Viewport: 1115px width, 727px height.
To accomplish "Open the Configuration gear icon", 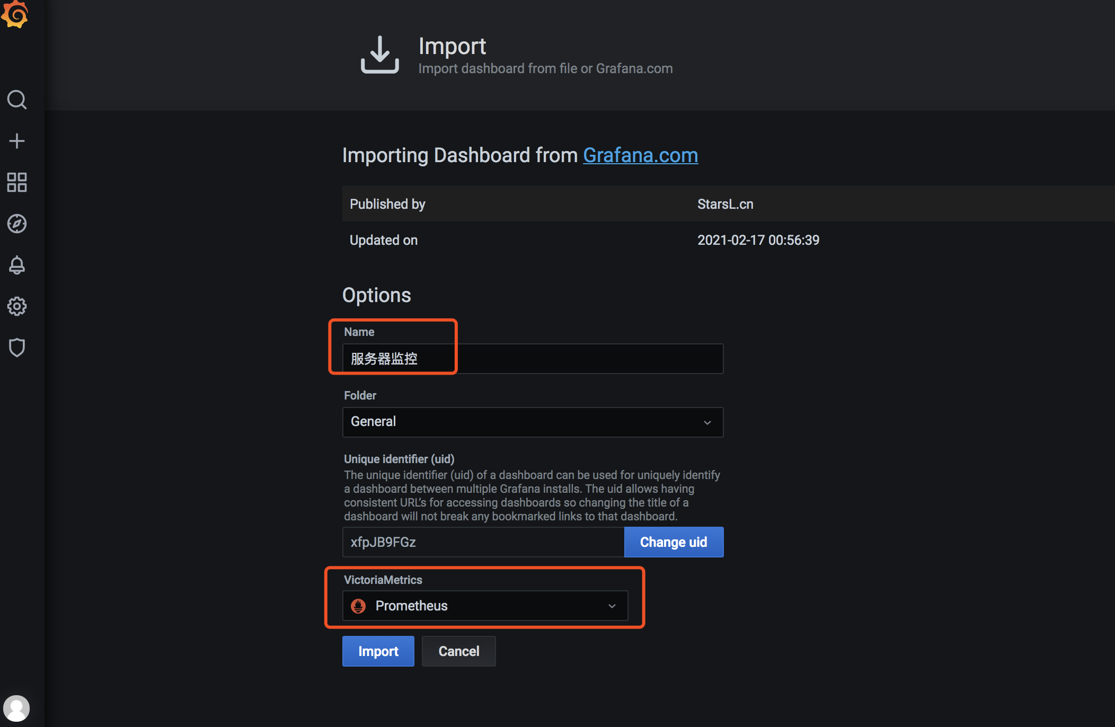I will click(17, 306).
